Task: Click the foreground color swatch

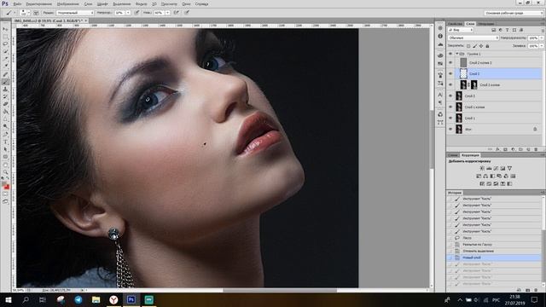Action: point(4,183)
